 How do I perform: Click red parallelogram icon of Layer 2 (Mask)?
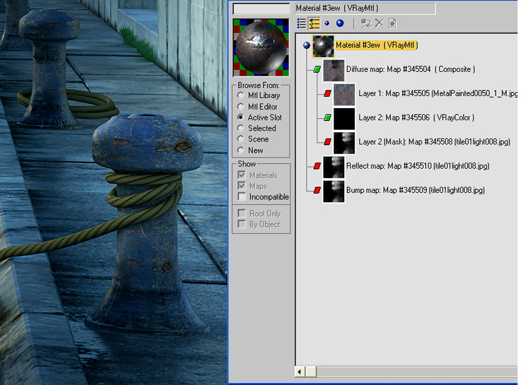327,142
